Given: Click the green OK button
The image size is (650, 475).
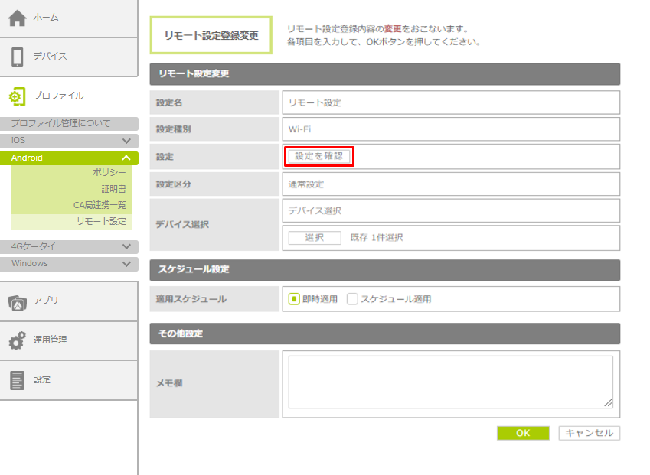Looking at the screenshot, I should point(523,433).
